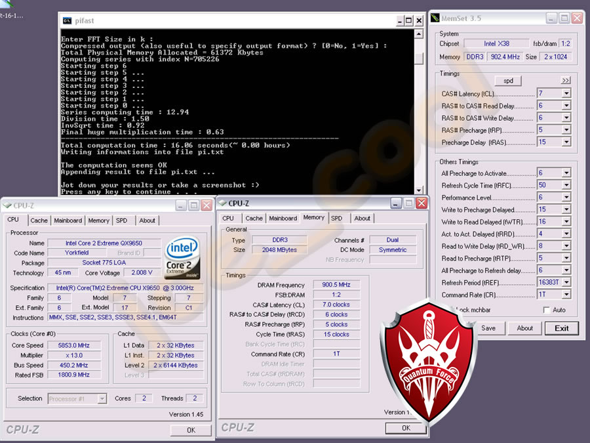This screenshot has width=590, height=443.
Task: Open the Refresh Cycle Time (tRFC) dropdown
Action: 566,185
